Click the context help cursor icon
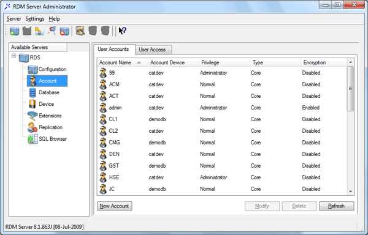The image size is (368, 235). 123,31
